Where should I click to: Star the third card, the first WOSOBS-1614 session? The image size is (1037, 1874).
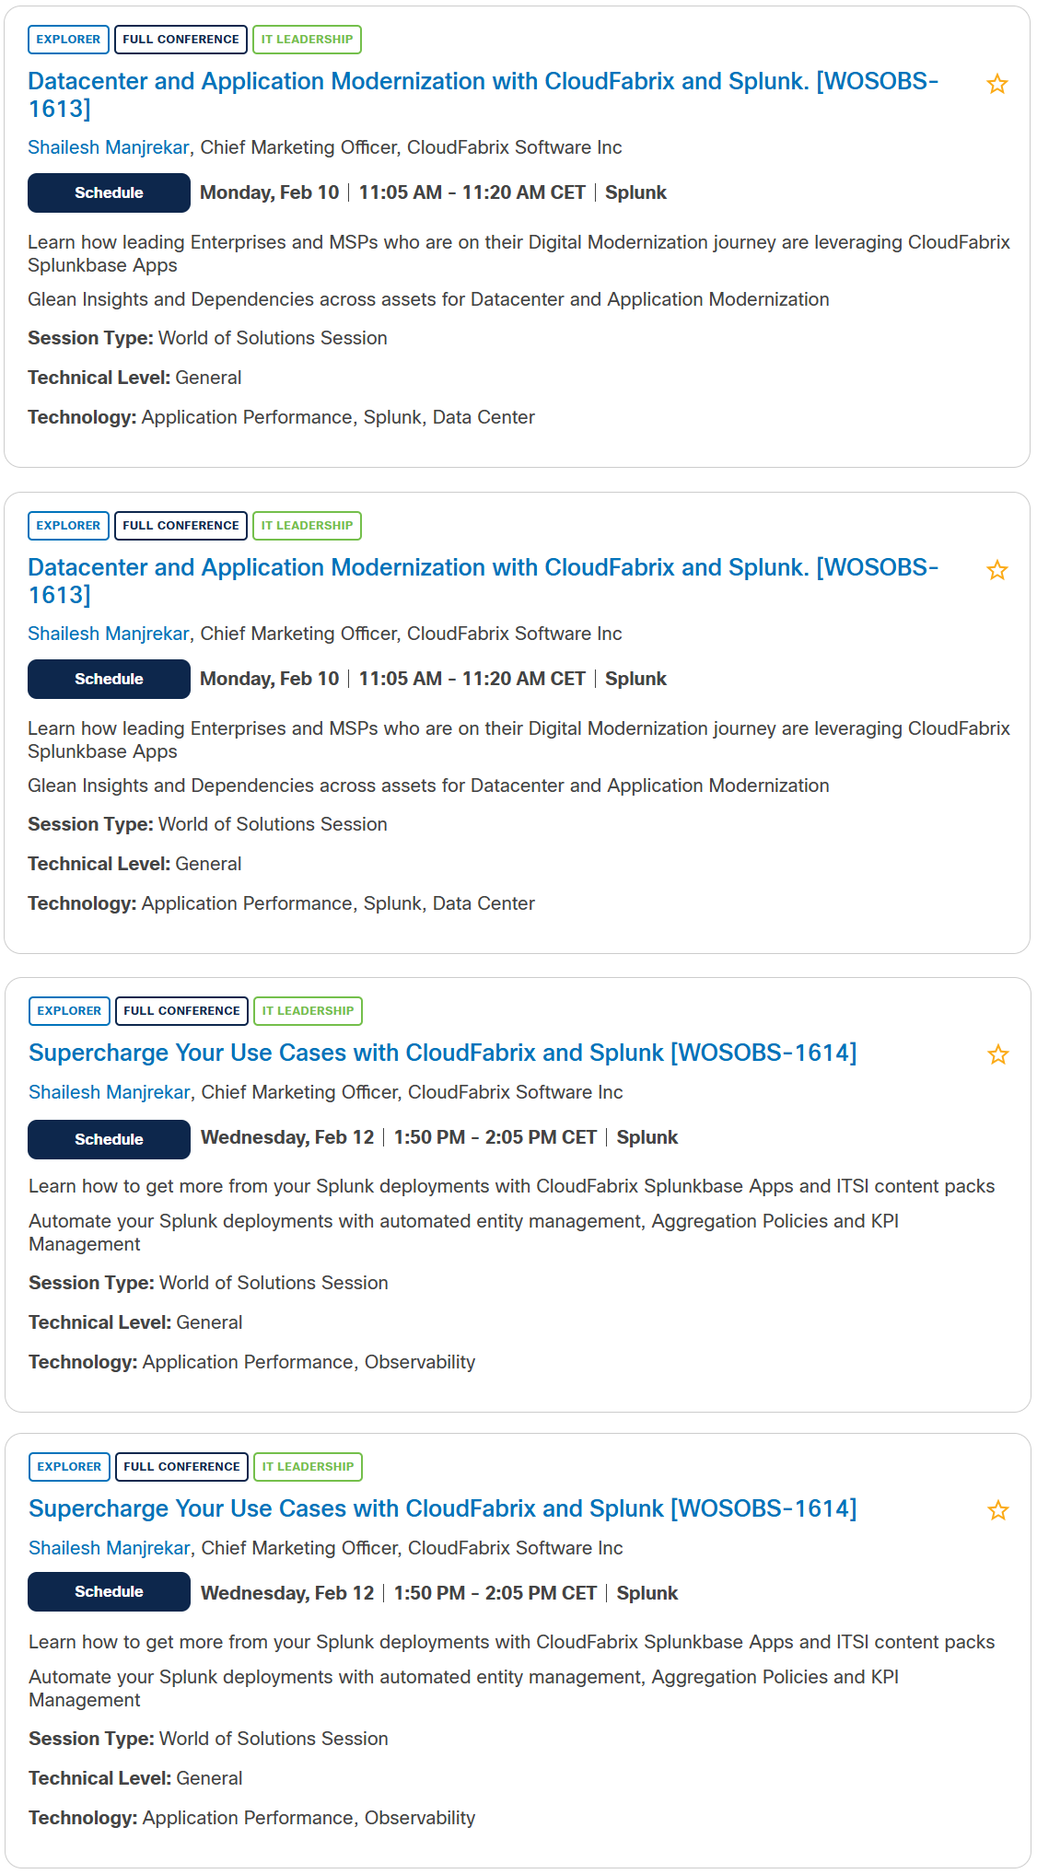click(997, 1054)
